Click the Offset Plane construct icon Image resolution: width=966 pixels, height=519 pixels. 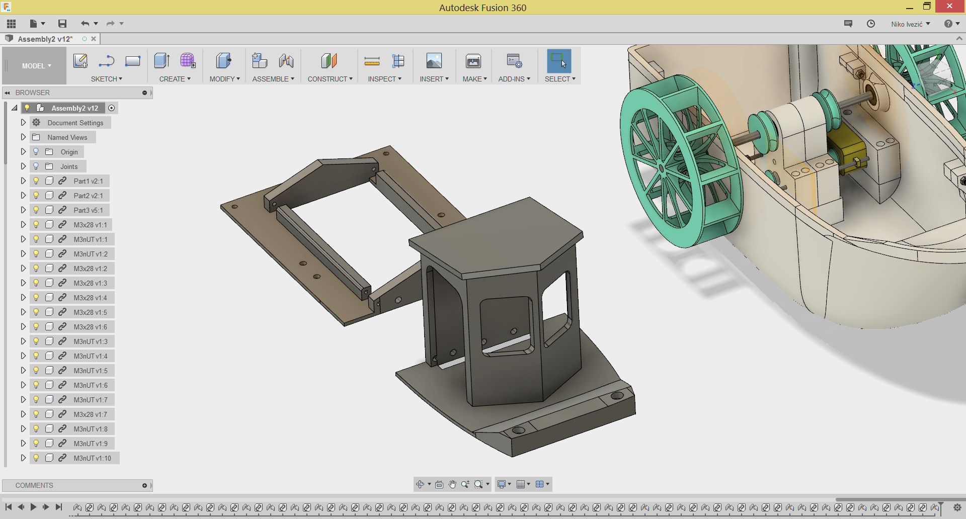pyautogui.click(x=329, y=61)
